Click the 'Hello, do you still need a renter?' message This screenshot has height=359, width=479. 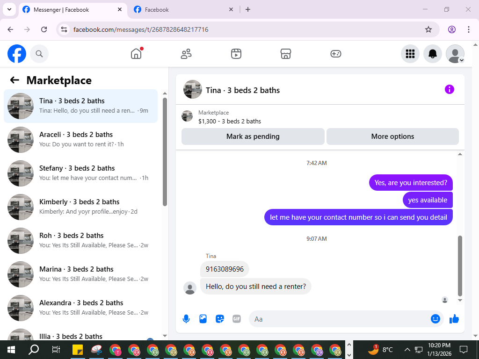click(256, 287)
